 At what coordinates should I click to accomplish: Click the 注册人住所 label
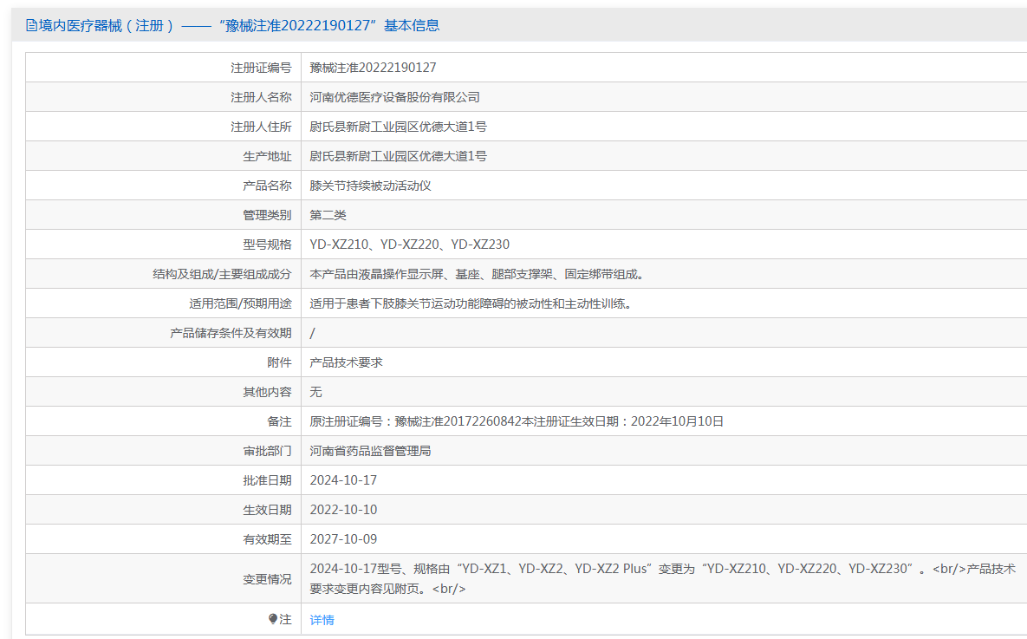(261, 127)
